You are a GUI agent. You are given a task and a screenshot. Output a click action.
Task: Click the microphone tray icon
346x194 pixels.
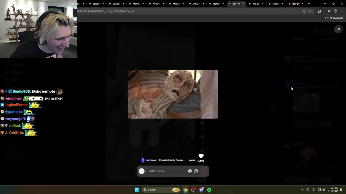314,190
